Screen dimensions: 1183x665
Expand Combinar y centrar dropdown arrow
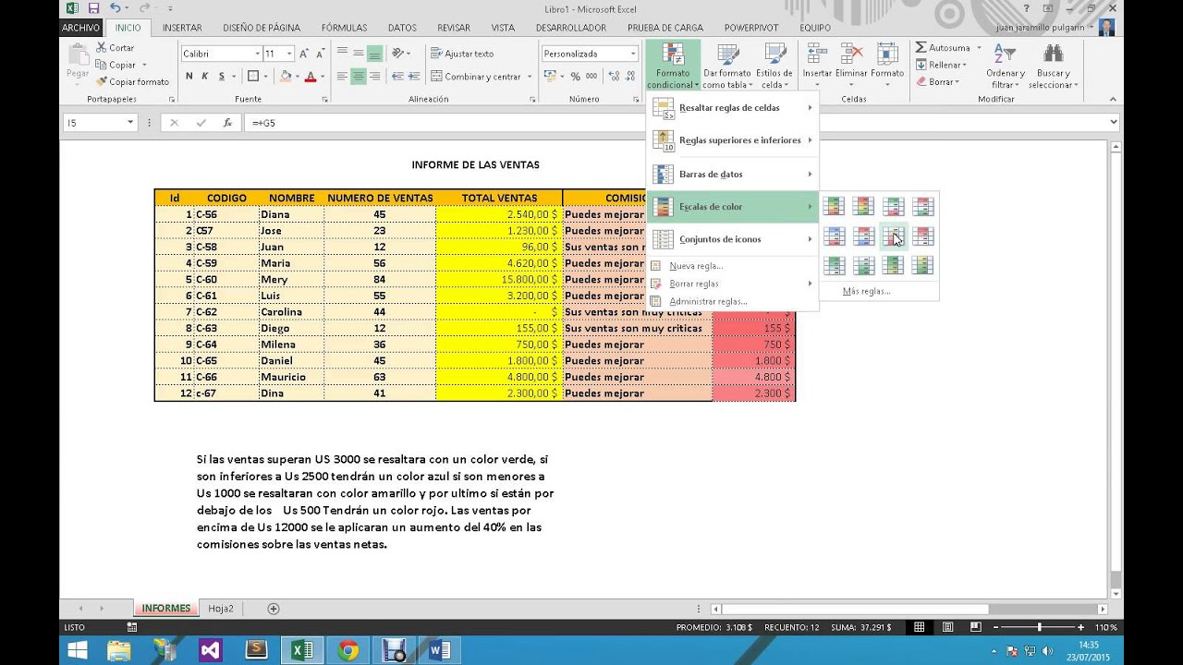(530, 77)
